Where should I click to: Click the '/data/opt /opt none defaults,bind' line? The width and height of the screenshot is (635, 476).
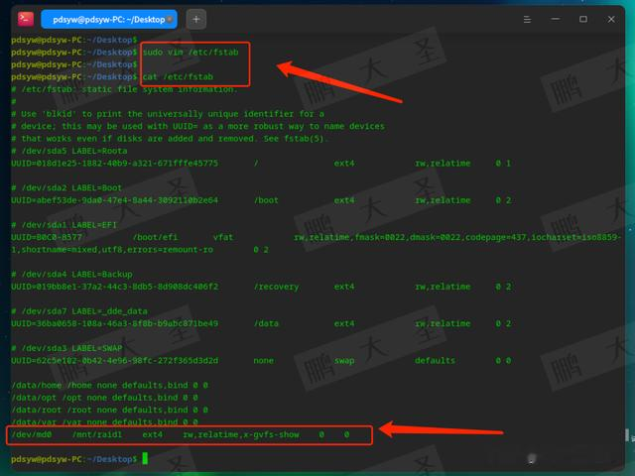(x=104, y=398)
